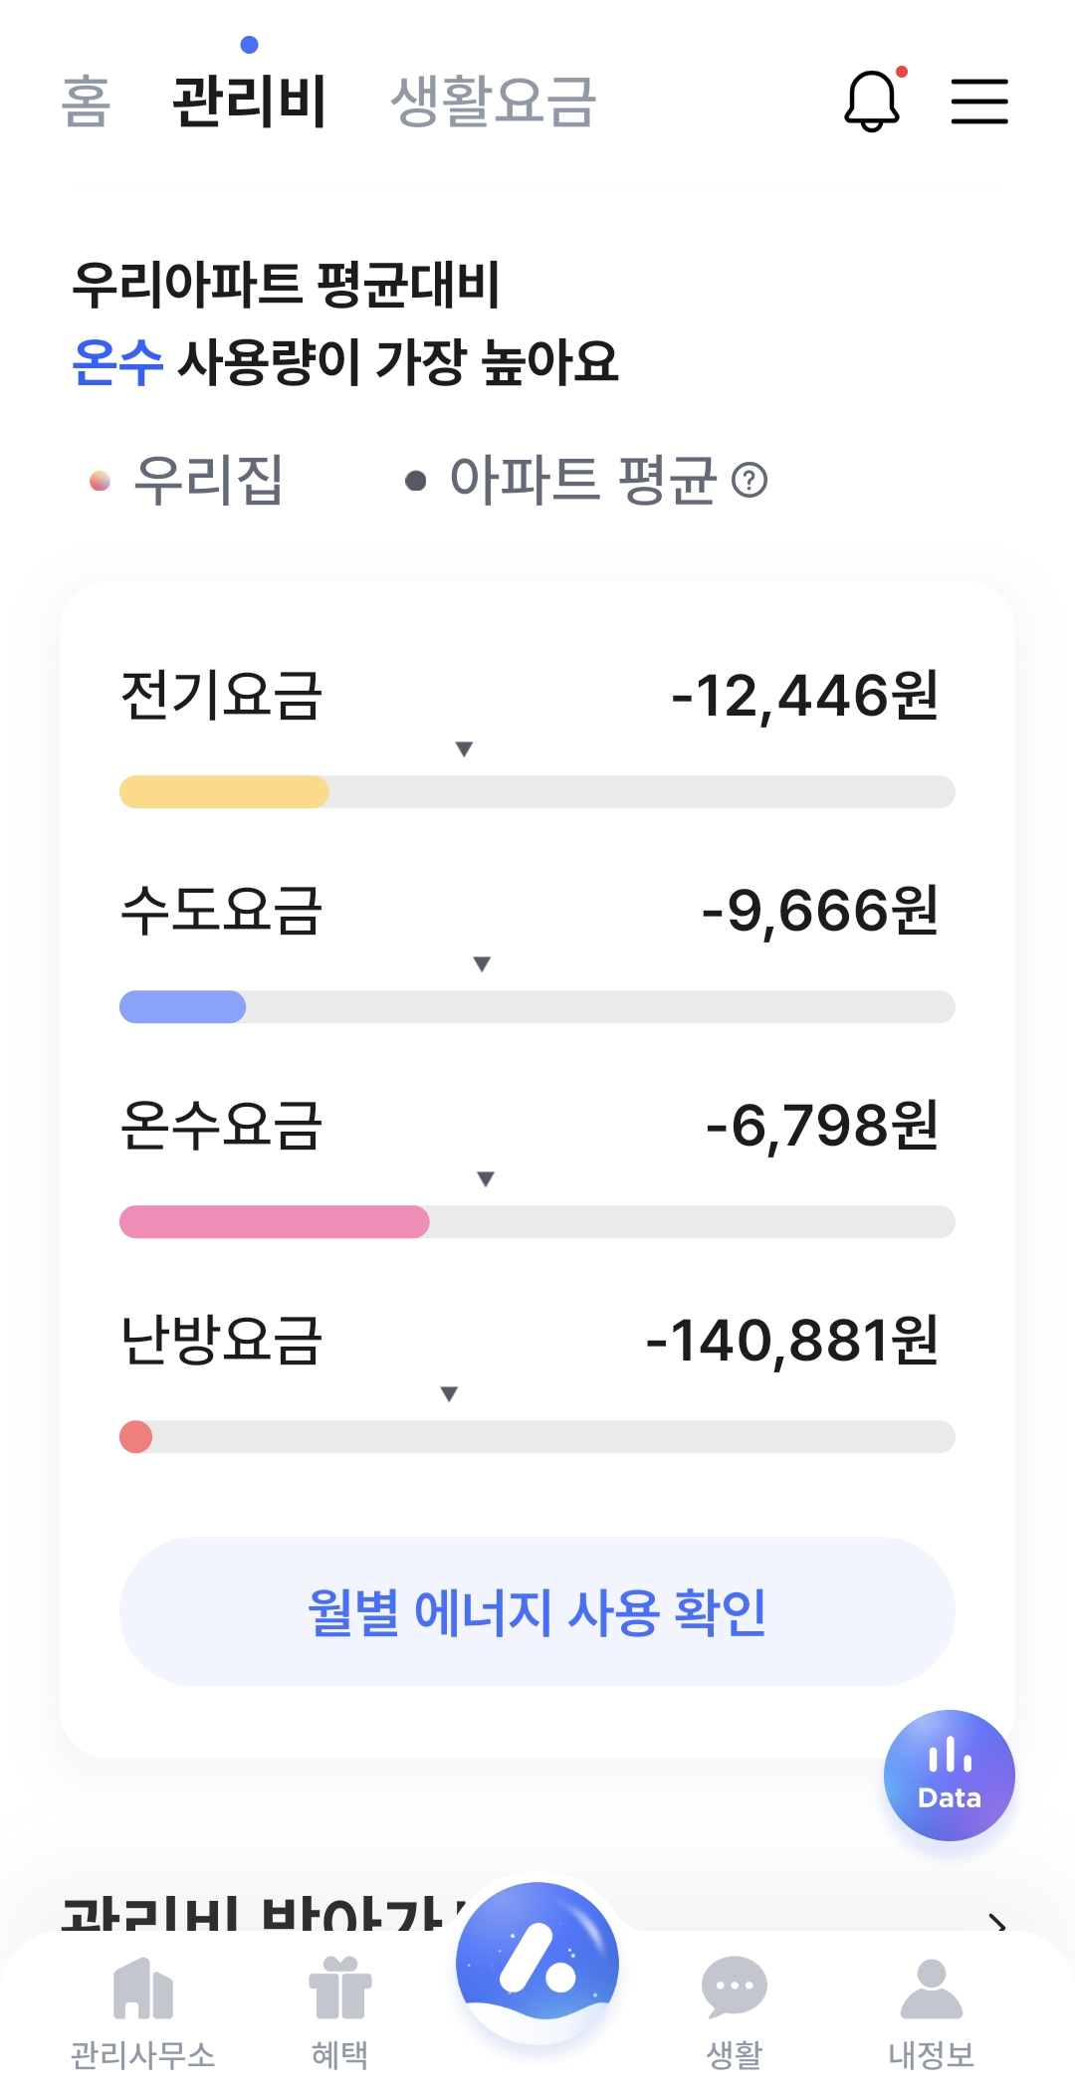The image size is (1075, 2098).
Task: Open 혜택 gift icon in navigation
Action: click(339, 2012)
